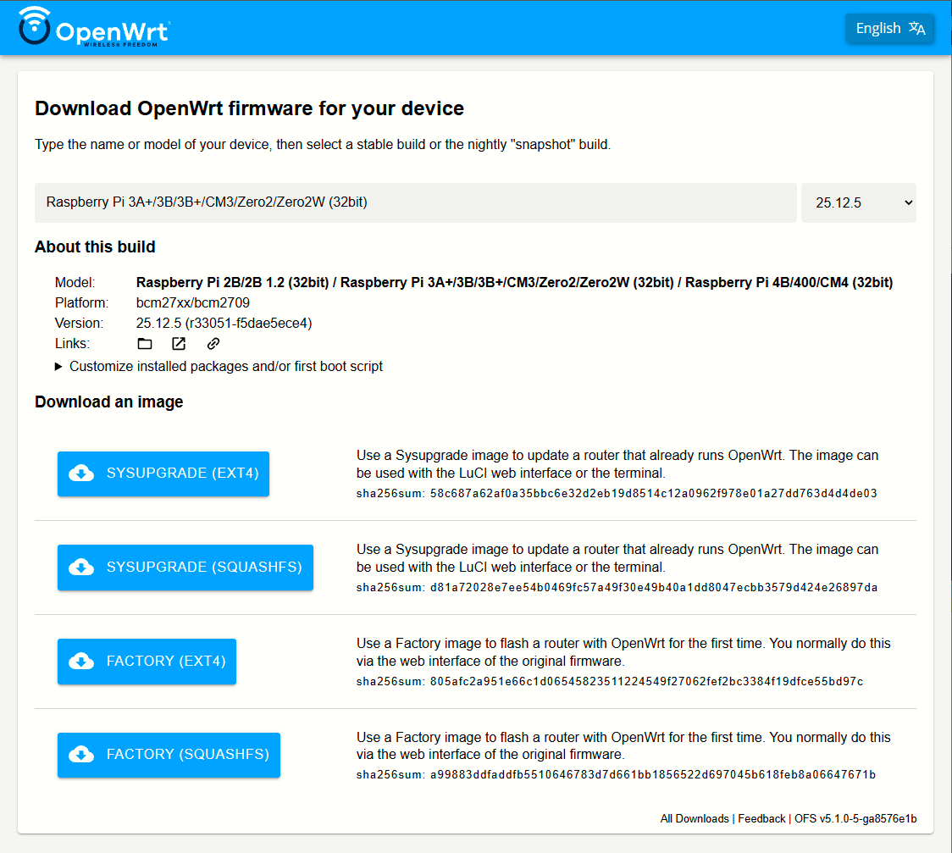The image size is (952, 853).
Task: Click the cloud icon on Factory (EXT4)
Action: (x=81, y=662)
